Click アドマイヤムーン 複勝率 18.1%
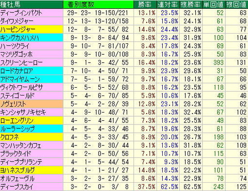The width and height of the screenshot is (248, 191). (193, 79)
